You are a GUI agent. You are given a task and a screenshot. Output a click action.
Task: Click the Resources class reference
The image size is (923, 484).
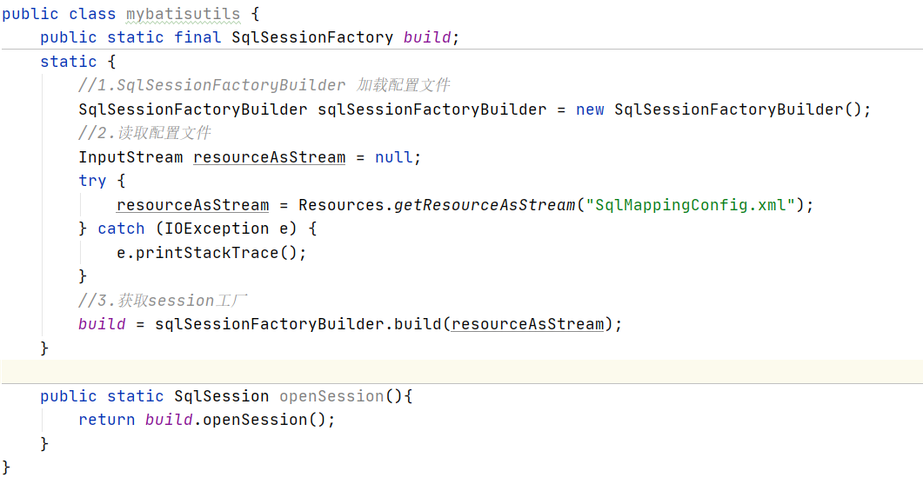(341, 205)
